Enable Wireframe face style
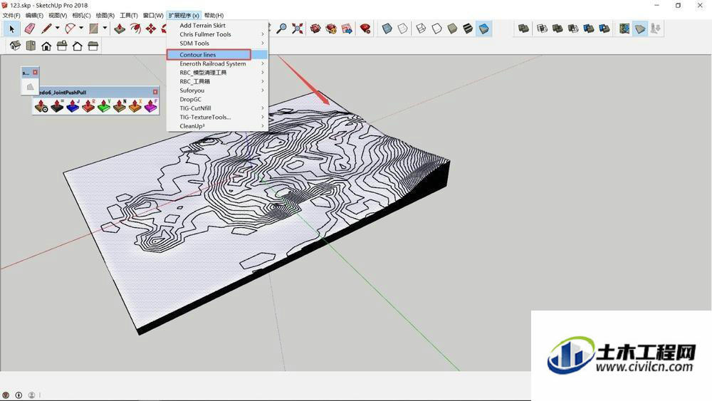This screenshot has height=401, width=712. click(421, 29)
